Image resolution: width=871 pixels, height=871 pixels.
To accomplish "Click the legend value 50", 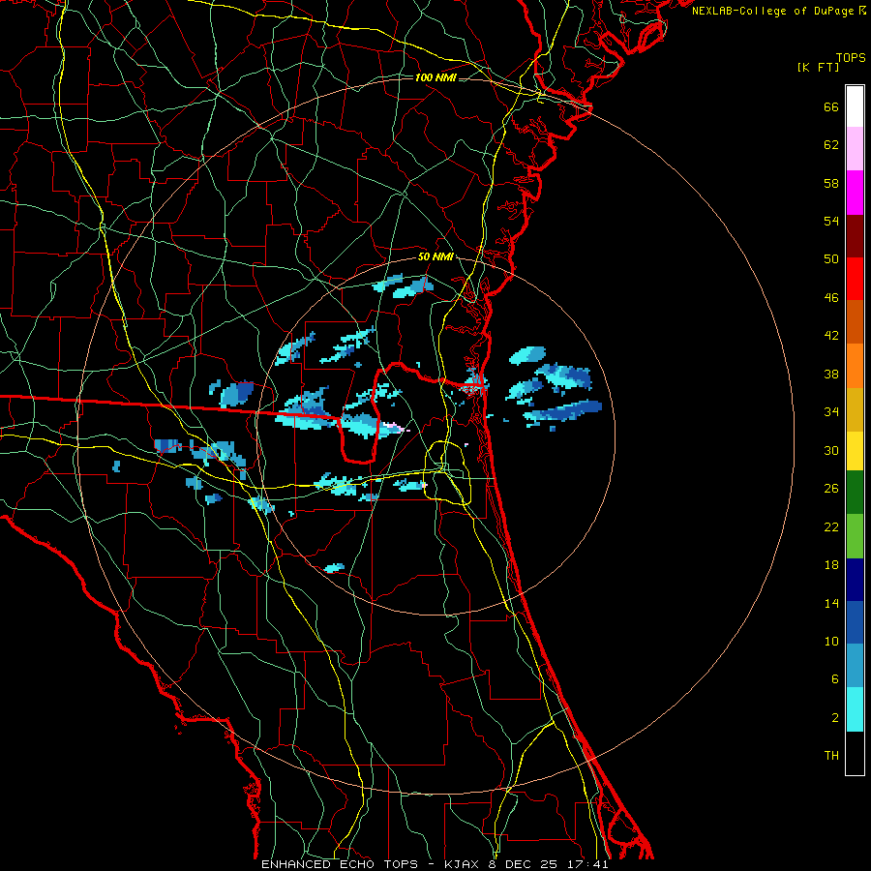I will coord(831,259).
